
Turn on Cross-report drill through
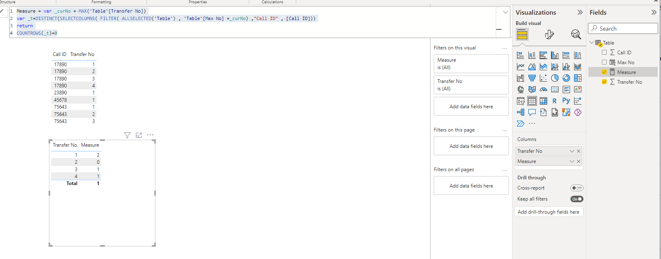coord(577,188)
